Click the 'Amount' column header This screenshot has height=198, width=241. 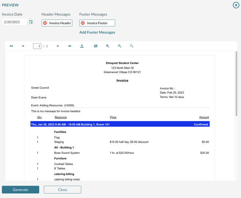(x=204, y=117)
